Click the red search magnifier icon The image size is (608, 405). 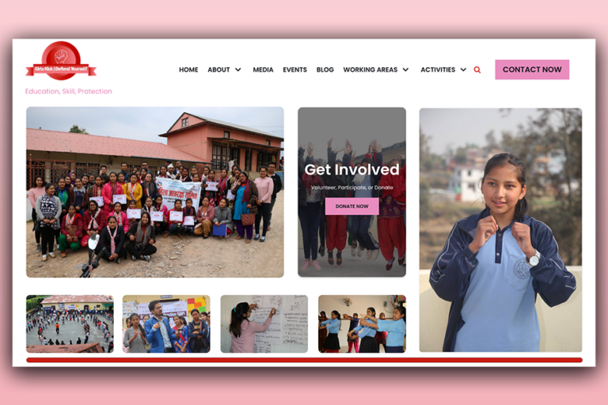pyautogui.click(x=477, y=70)
